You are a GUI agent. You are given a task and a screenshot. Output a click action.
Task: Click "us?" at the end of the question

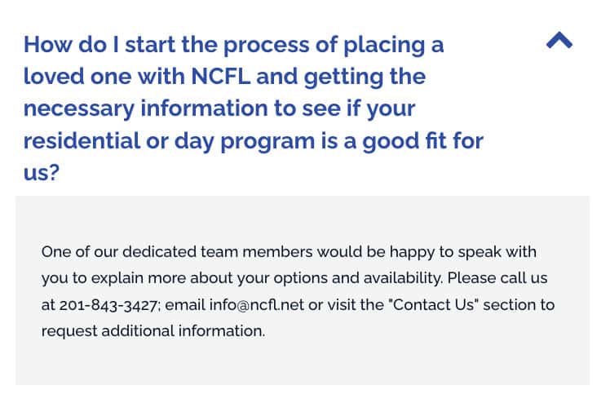pos(42,172)
